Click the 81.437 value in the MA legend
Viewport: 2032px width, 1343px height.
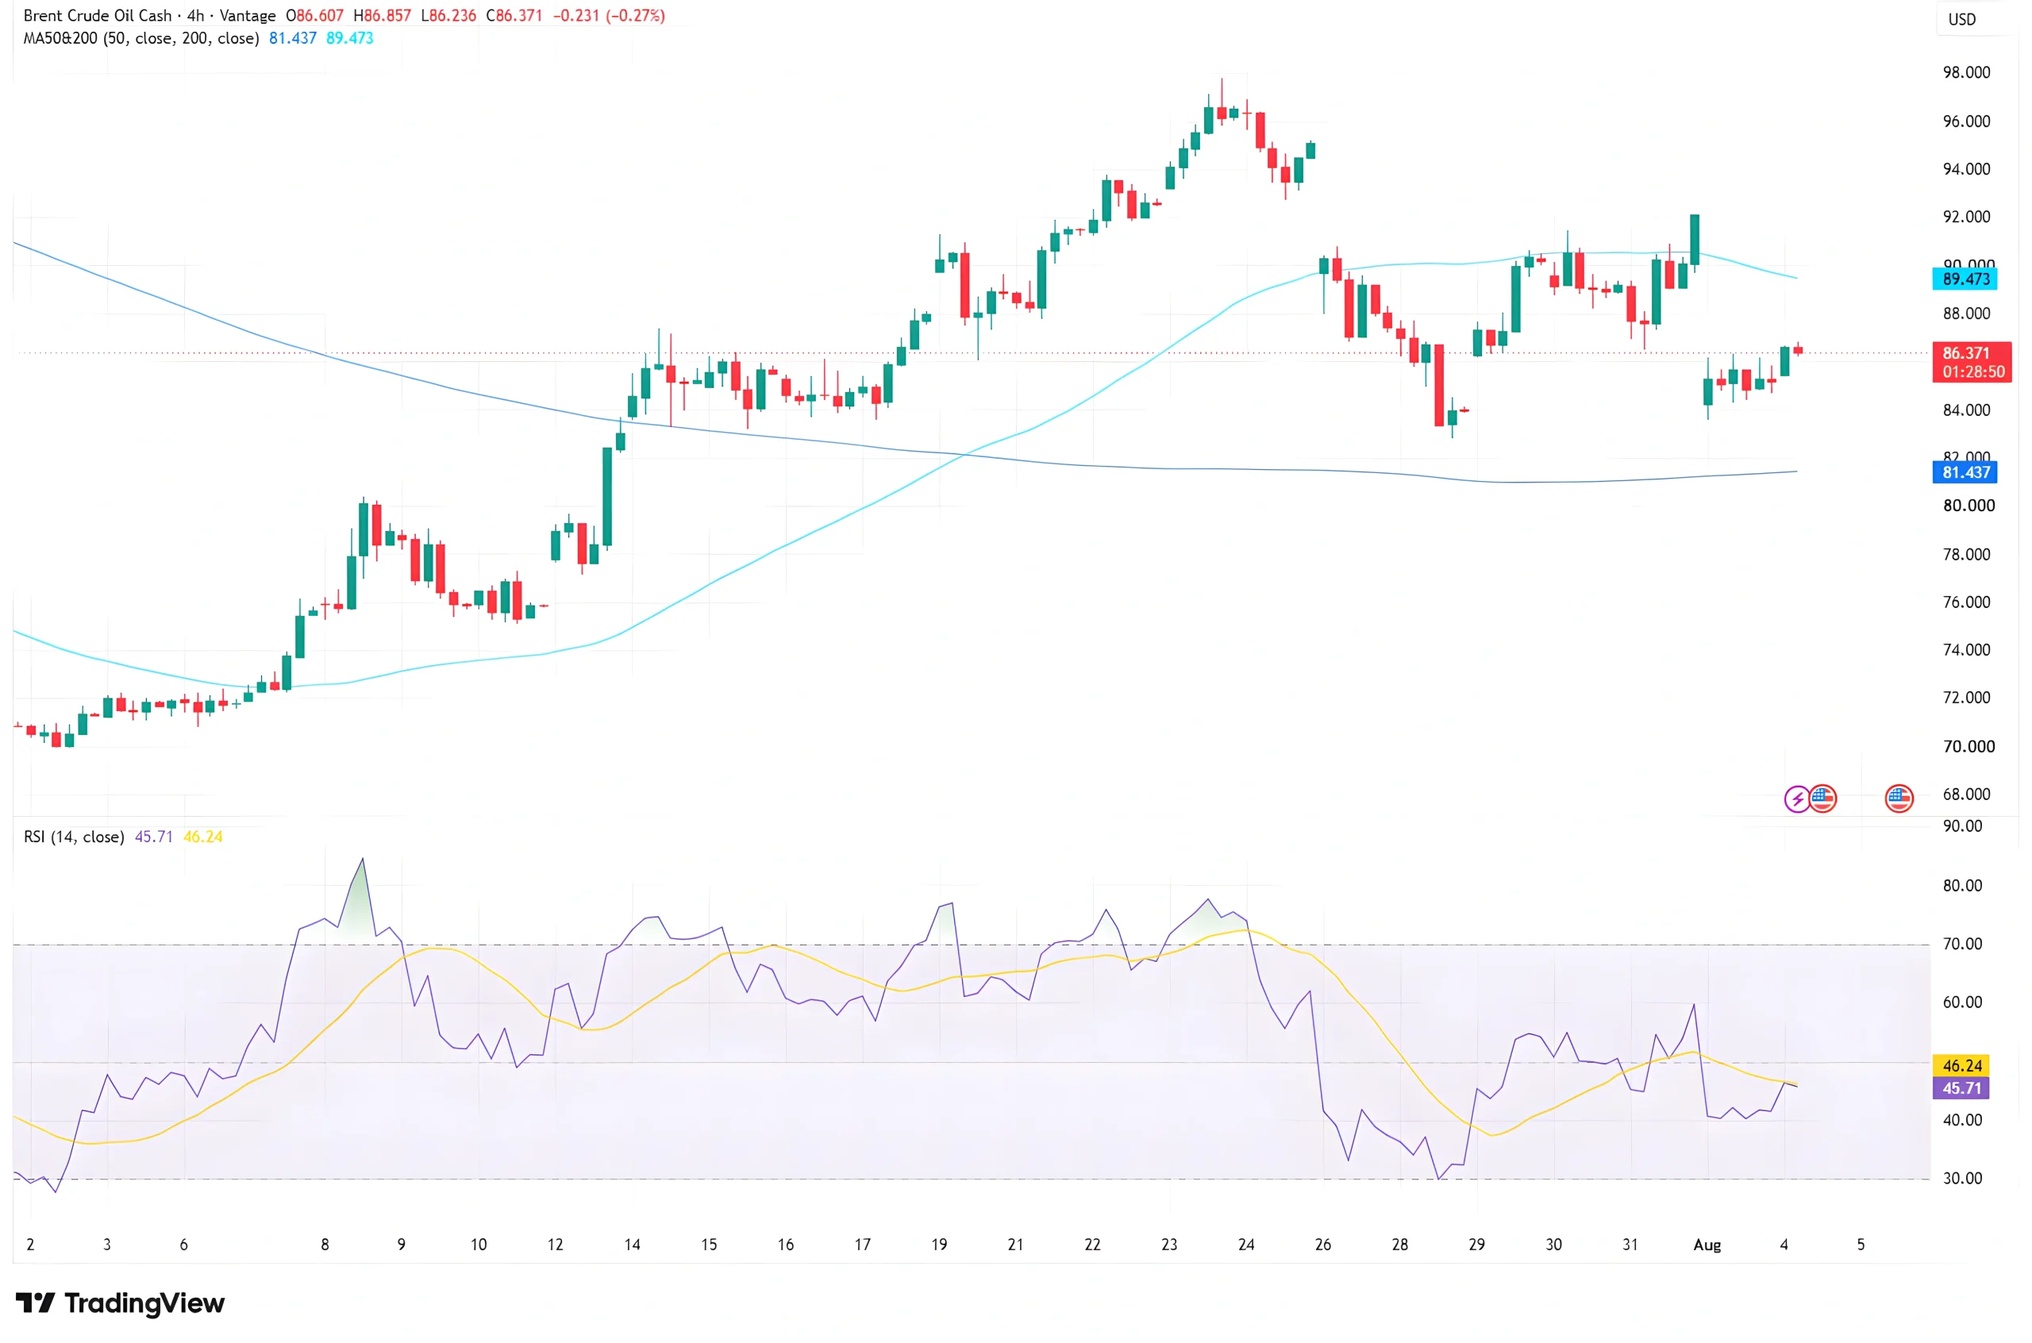click(293, 37)
